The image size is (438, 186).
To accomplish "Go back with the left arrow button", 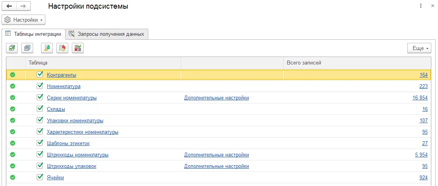I will click(x=9, y=7).
